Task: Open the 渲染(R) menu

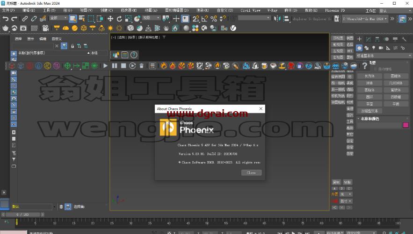Action: (202, 11)
